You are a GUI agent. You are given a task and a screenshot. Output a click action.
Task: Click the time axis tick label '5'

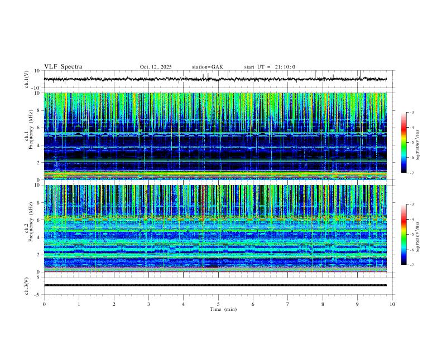218,304
